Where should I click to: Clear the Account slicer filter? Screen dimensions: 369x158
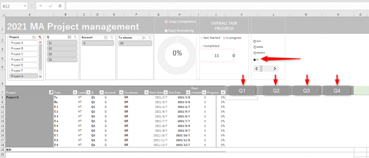[x=112, y=37]
